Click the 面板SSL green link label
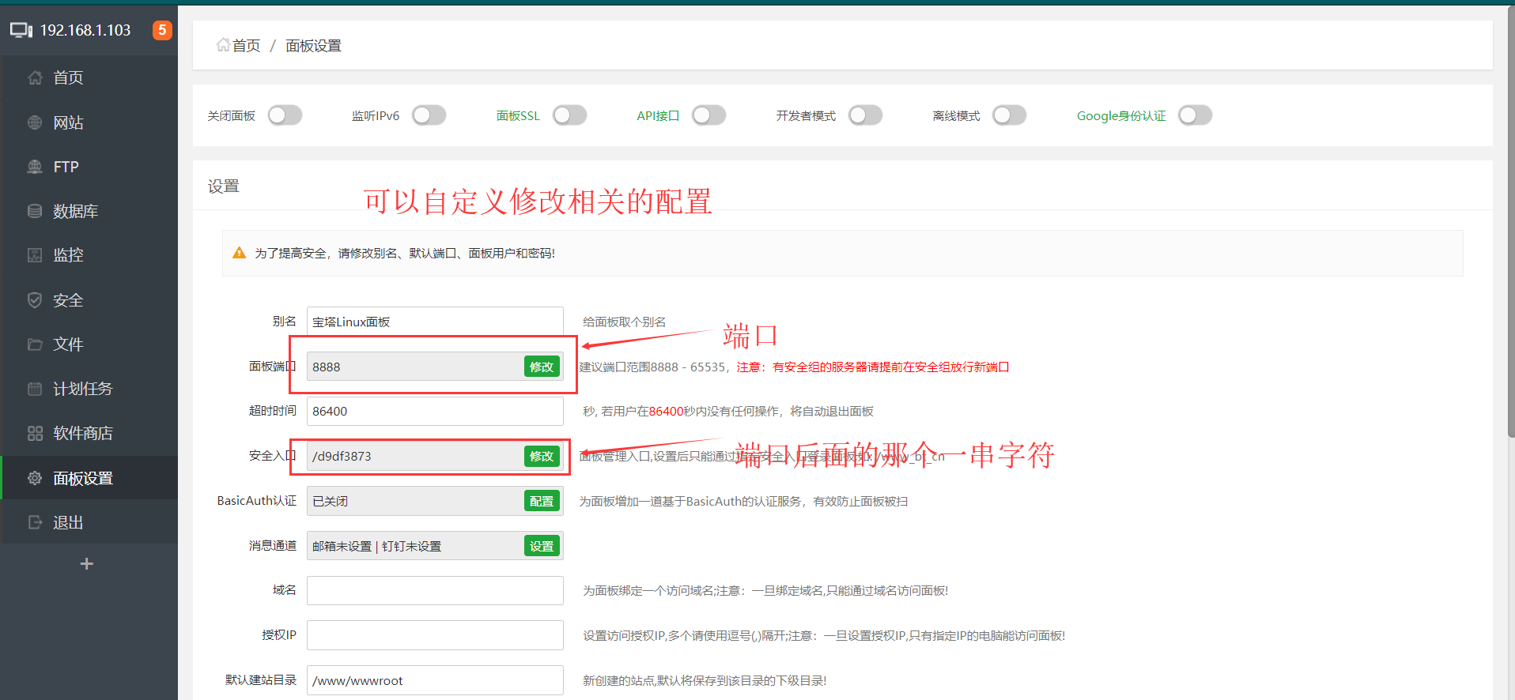 click(x=518, y=116)
